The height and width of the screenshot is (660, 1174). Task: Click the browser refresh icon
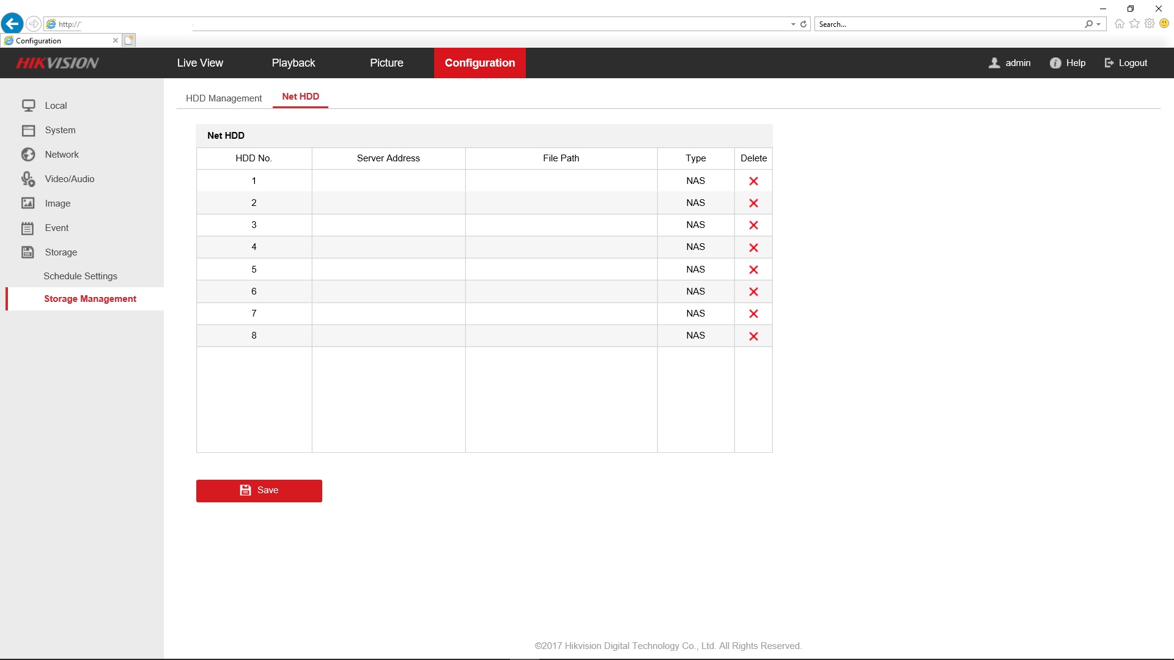point(803,24)
